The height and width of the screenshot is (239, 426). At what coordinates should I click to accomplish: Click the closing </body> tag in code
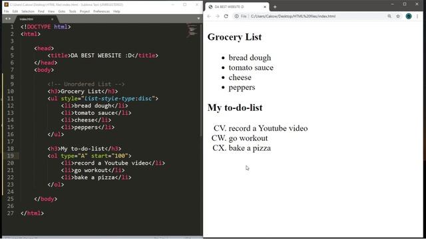46,199
